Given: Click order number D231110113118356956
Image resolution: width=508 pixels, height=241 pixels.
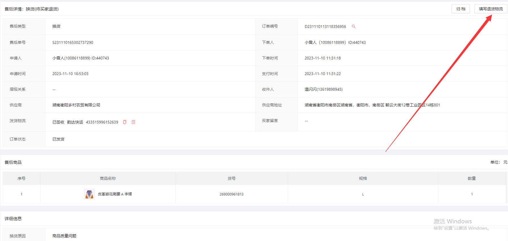Looking at the screenshot, I should [x=325, y=26].
